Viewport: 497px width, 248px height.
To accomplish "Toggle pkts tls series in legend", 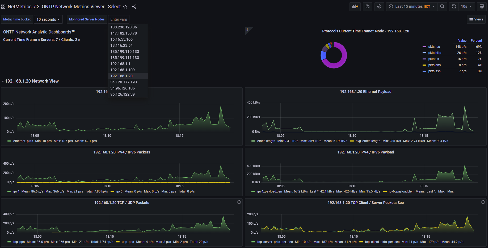I will (433, 59).
